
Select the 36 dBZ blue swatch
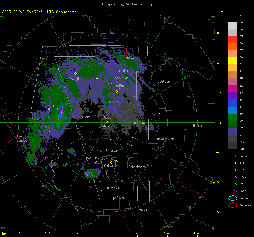coord(233,103)
